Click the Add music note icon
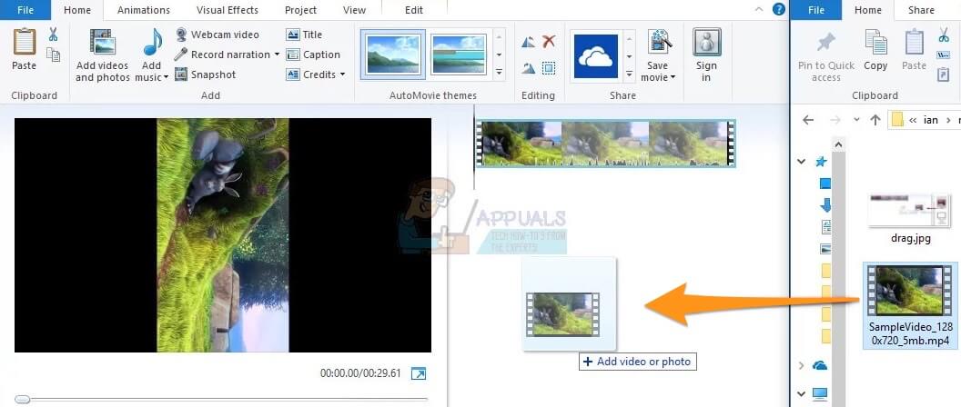 (152, 43)
